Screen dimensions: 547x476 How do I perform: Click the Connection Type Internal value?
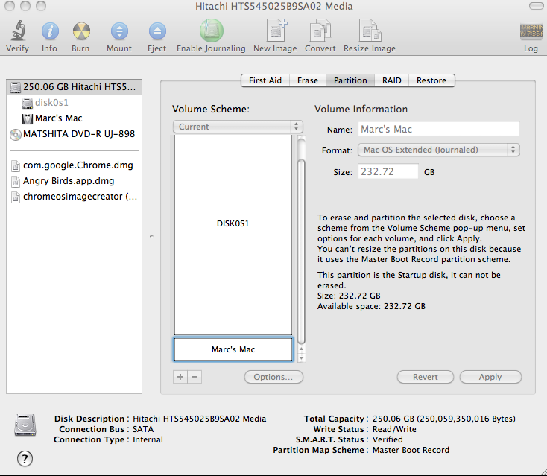[148, 439]
